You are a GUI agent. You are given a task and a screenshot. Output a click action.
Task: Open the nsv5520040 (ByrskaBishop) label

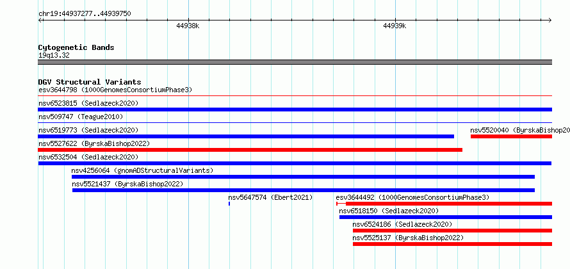point(520,130)
